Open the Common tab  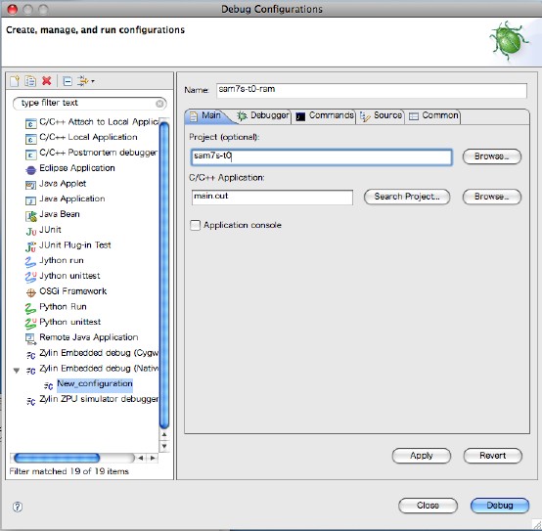(433, 115)
